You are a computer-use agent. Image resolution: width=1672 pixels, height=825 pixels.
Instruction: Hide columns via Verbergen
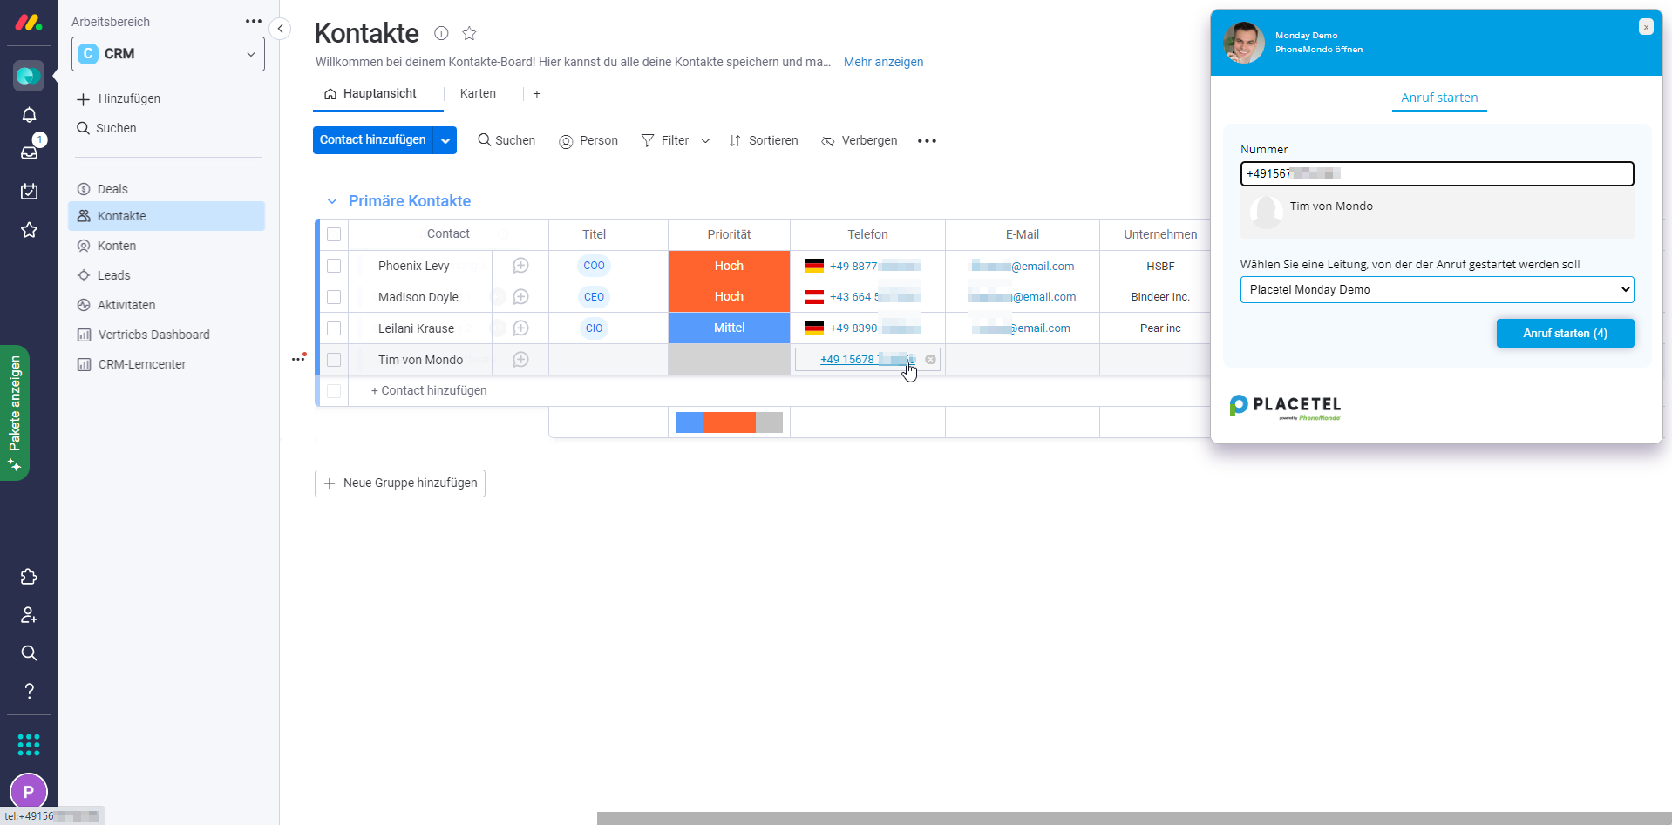click(860, 140)
